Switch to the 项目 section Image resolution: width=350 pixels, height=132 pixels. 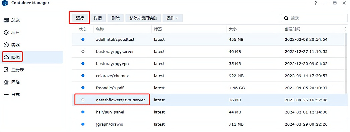[32, 32]
